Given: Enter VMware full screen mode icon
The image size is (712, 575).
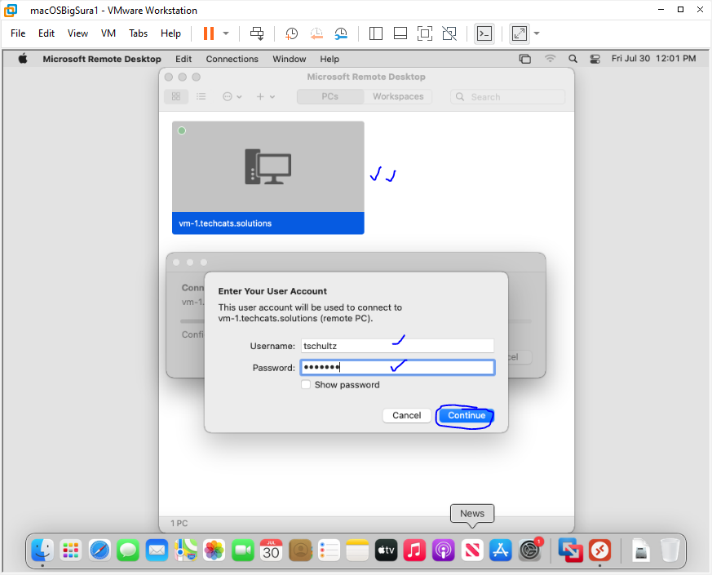Looking at the screenshot, I should (425, 33).
